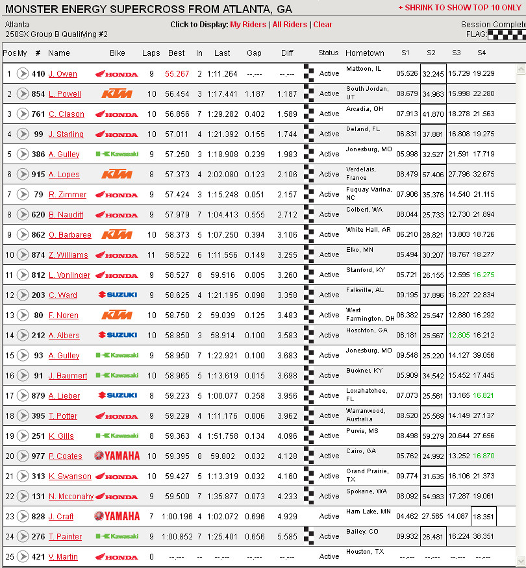Click the arrow icon beside rider 812
Screen dimensions: 526x568
[x=23, y=275]
